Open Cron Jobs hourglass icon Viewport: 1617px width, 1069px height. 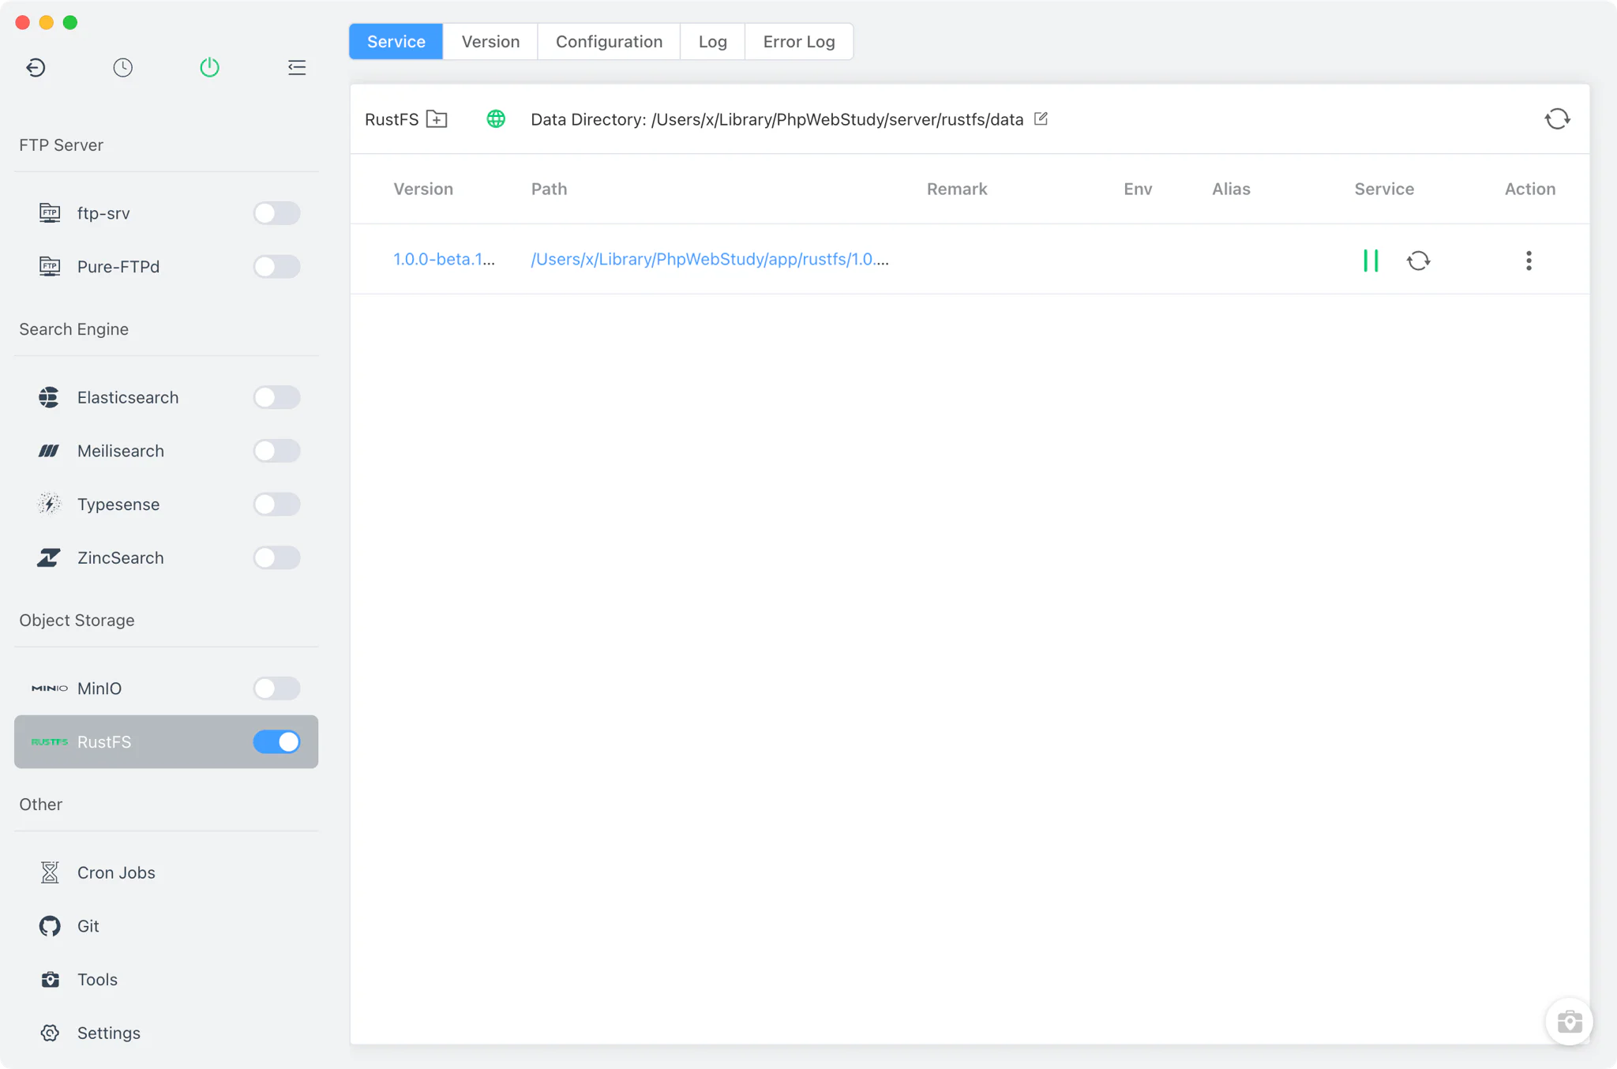(x=50, y=872)
